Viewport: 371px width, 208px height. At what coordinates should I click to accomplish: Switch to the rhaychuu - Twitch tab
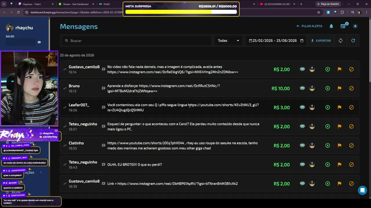pyautogui.click(x=36, y=4)
